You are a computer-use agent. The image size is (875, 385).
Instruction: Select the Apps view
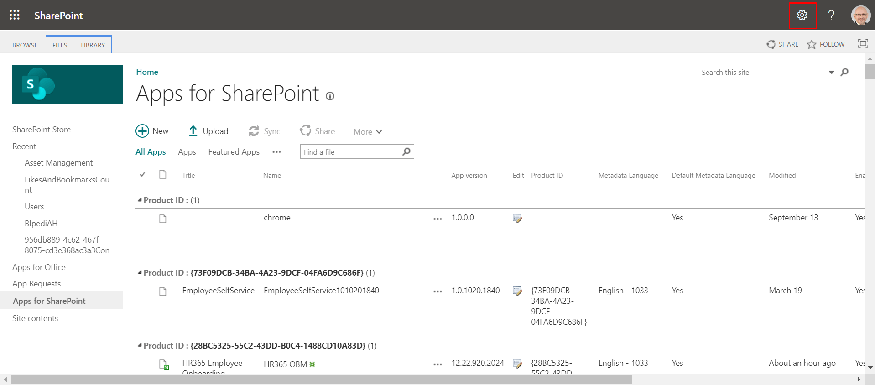187,152
